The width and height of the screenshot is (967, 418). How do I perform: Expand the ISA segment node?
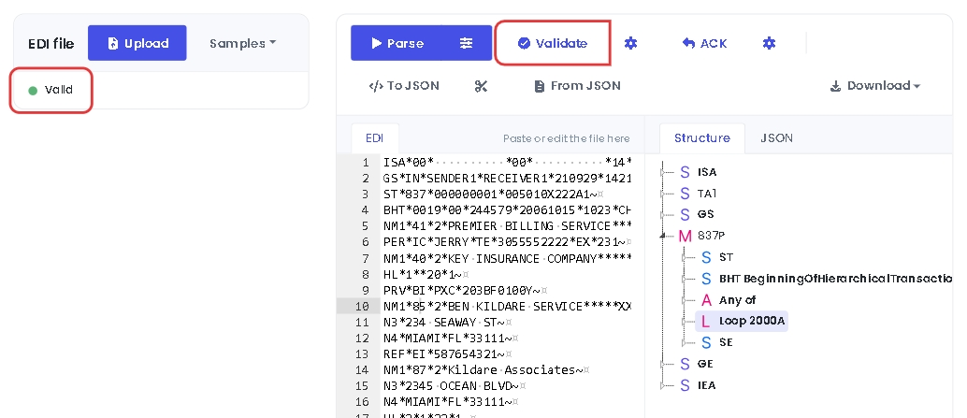click(664, 173)
